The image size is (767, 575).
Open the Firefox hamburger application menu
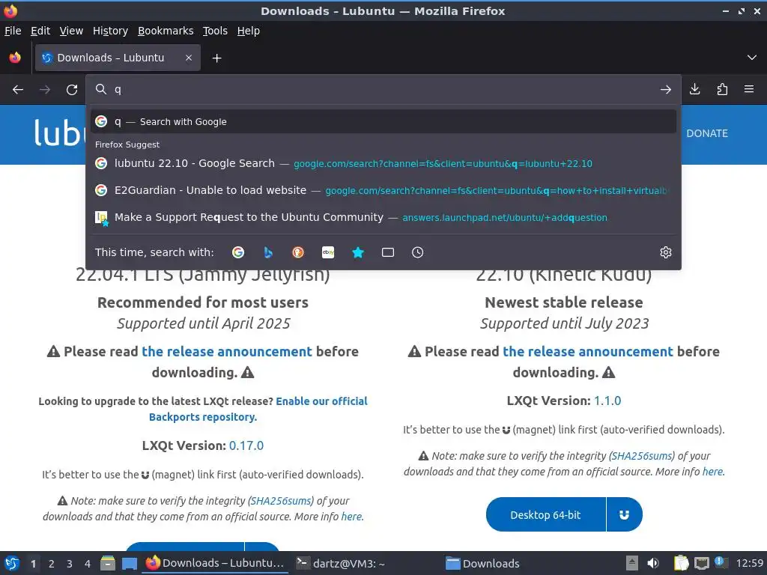[749, 89]
